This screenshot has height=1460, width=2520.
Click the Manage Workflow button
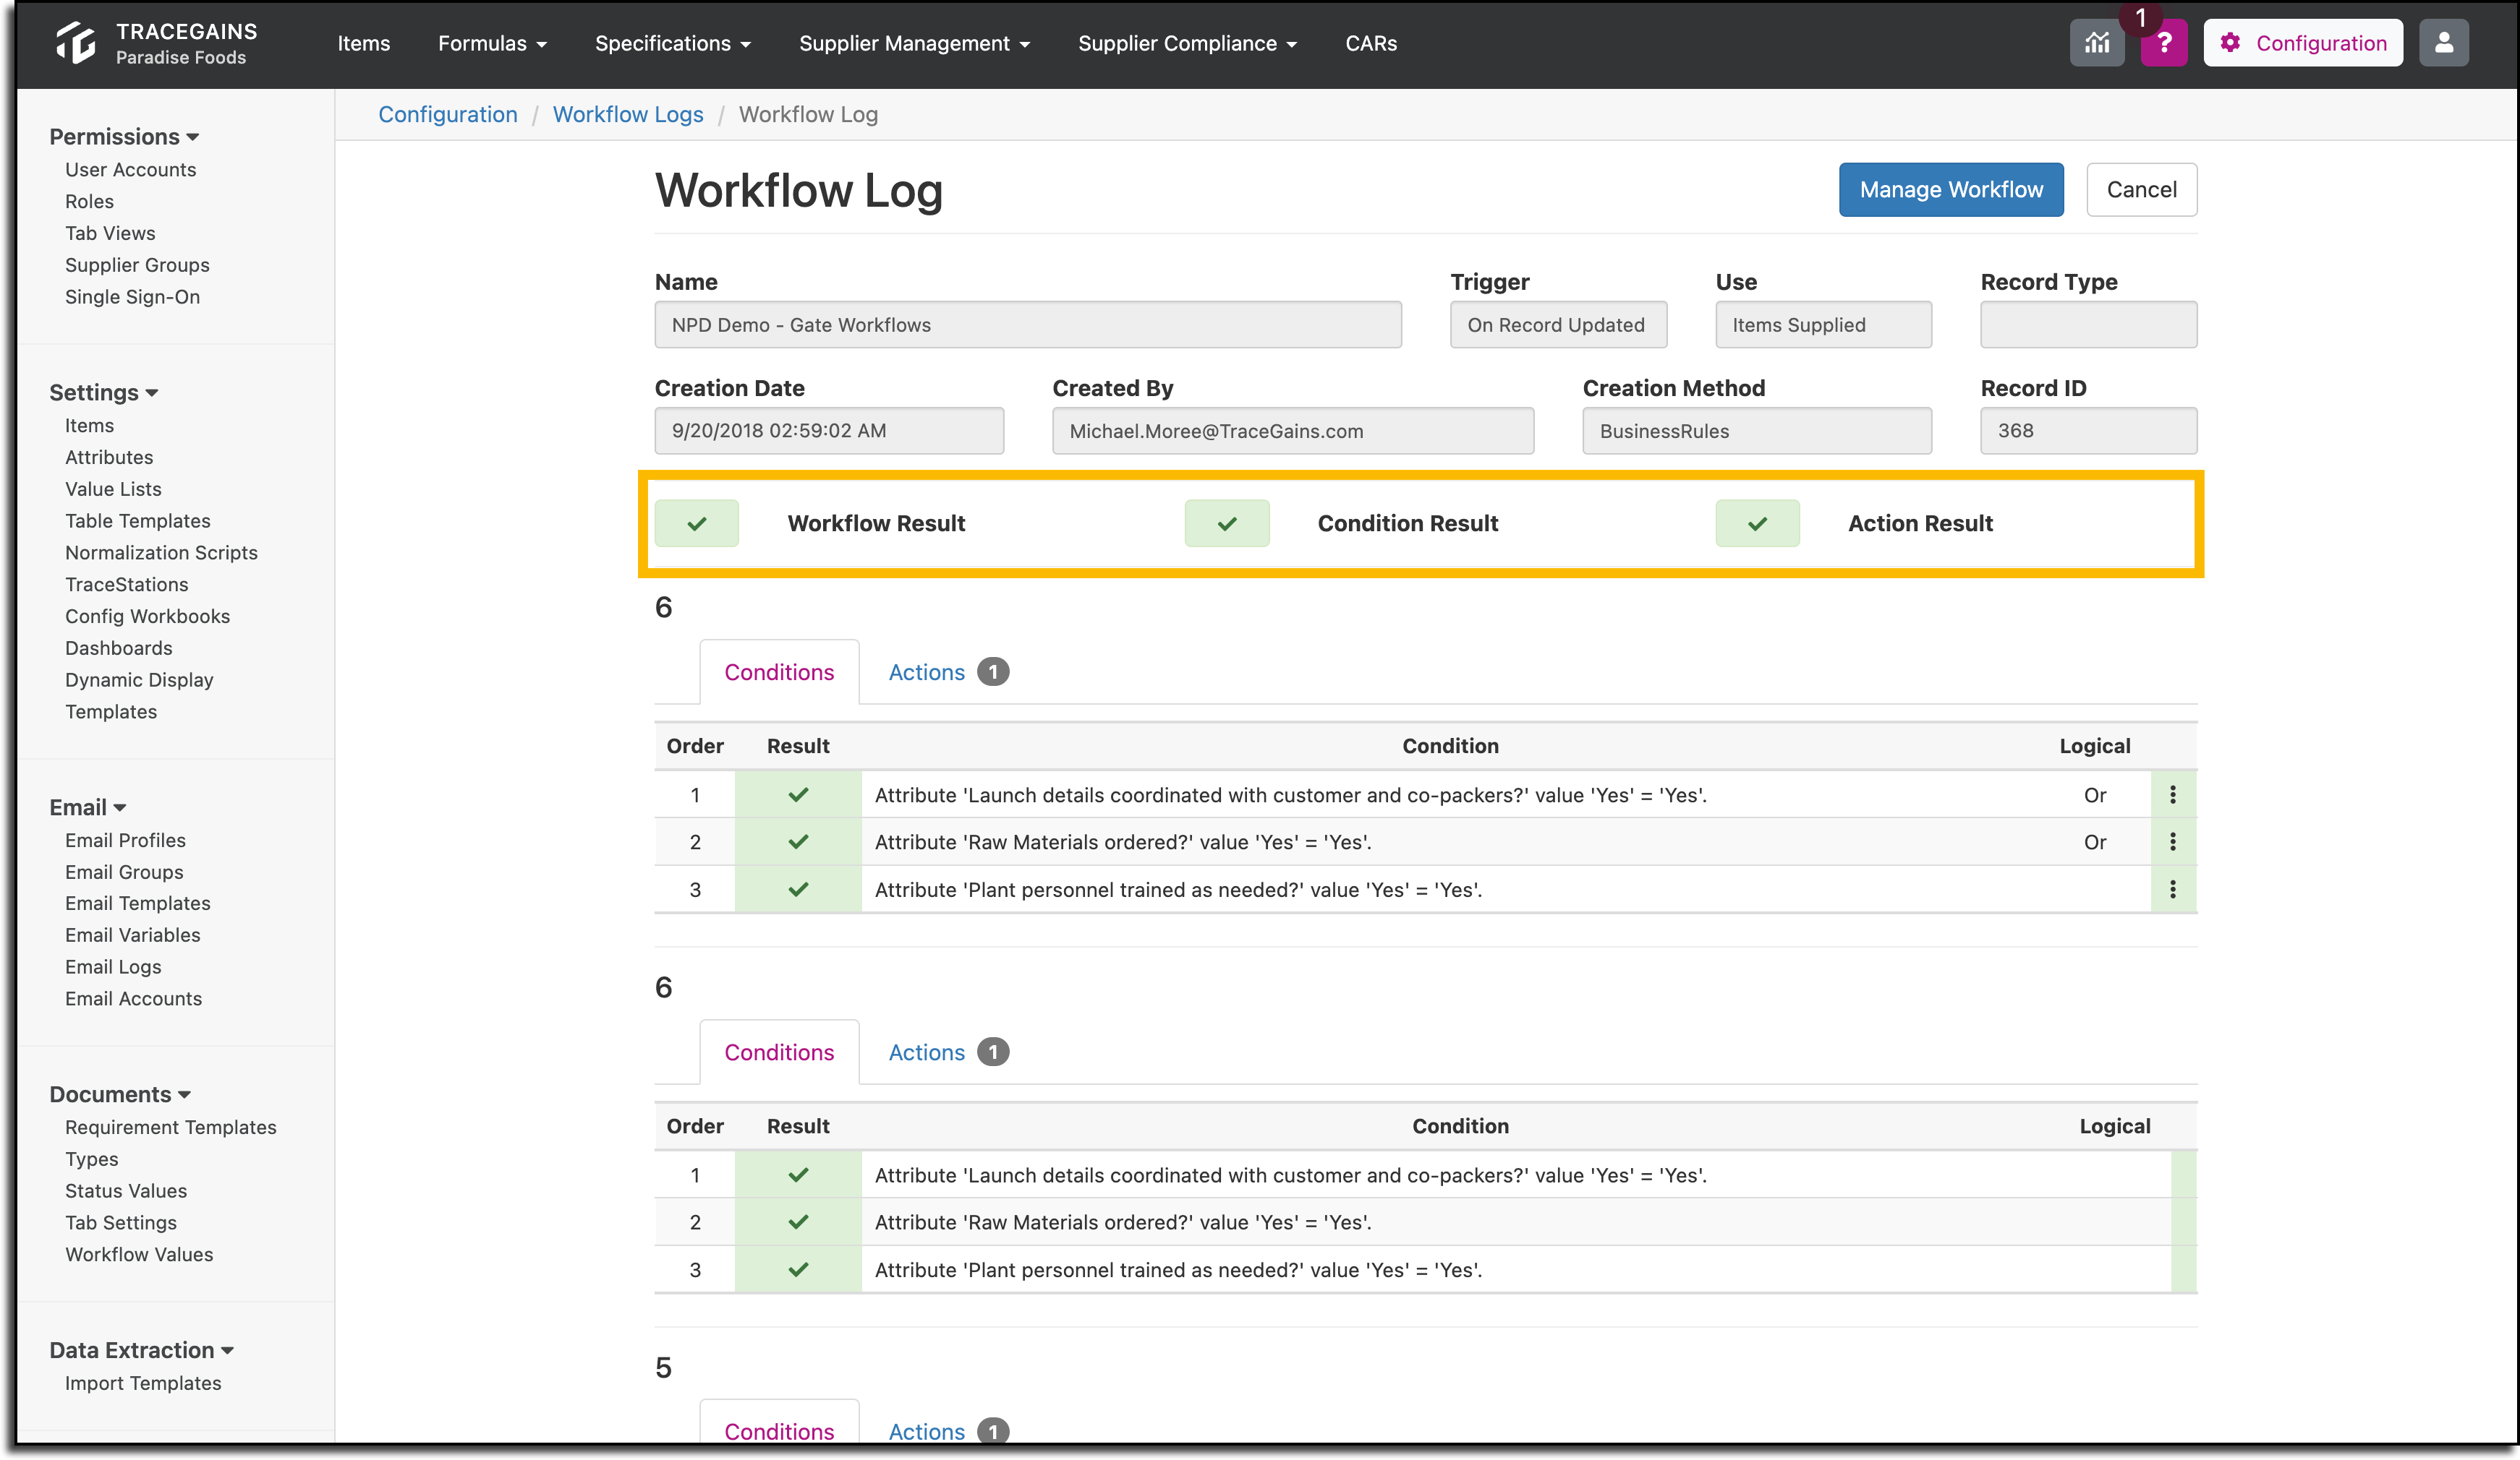coord(1950,189)
